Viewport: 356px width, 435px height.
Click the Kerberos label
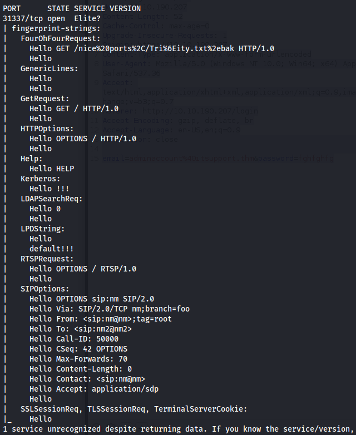[x=41, y=179]
